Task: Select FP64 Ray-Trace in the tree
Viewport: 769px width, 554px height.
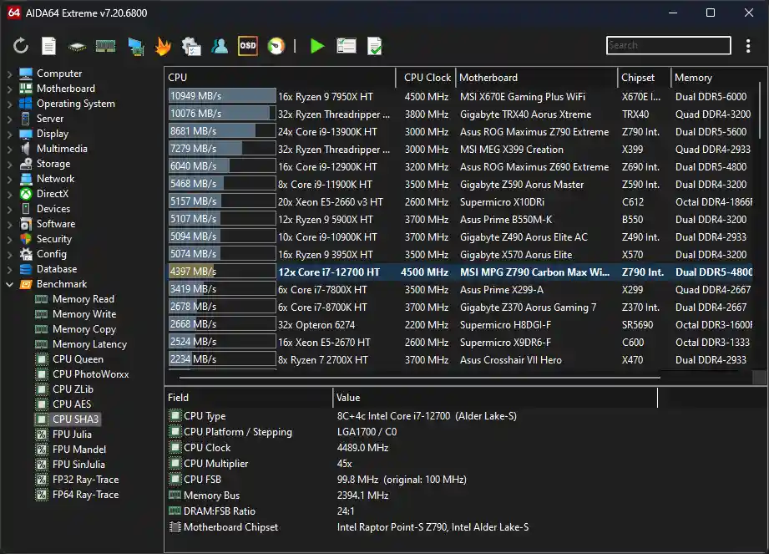Action: click(x=85, y=495)
